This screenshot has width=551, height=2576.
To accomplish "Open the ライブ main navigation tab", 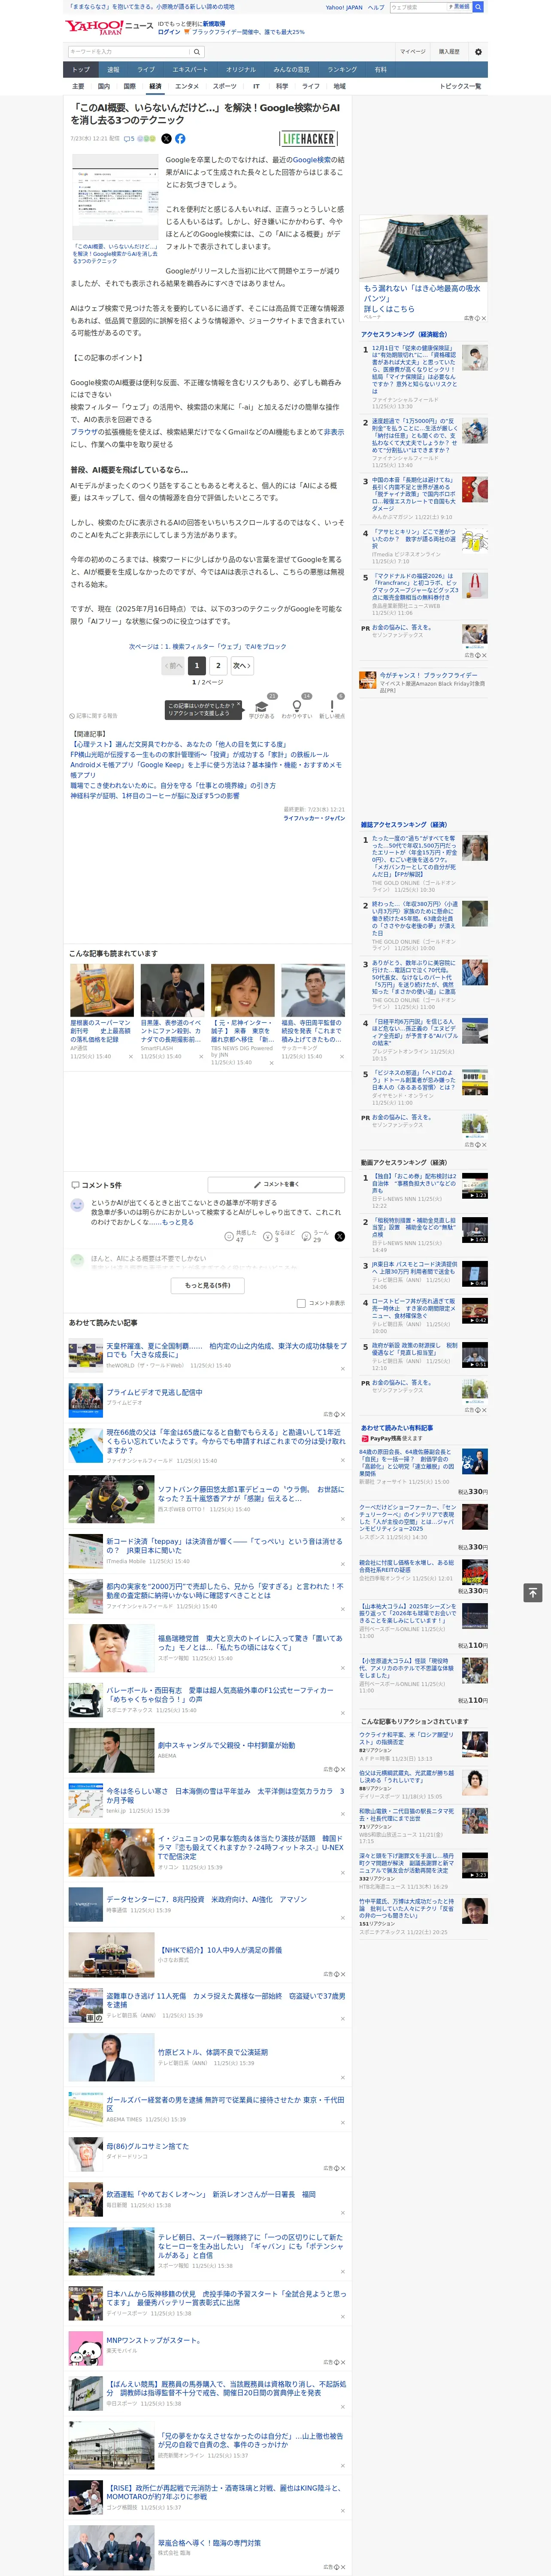I will pos(146,70).
